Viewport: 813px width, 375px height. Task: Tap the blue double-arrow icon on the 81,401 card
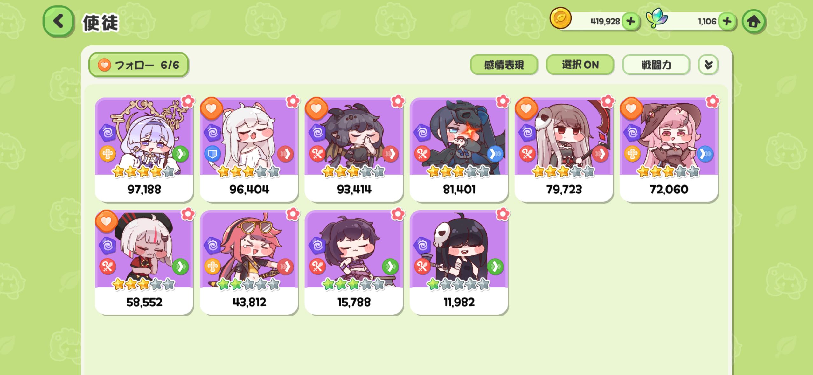click(495, 154)
